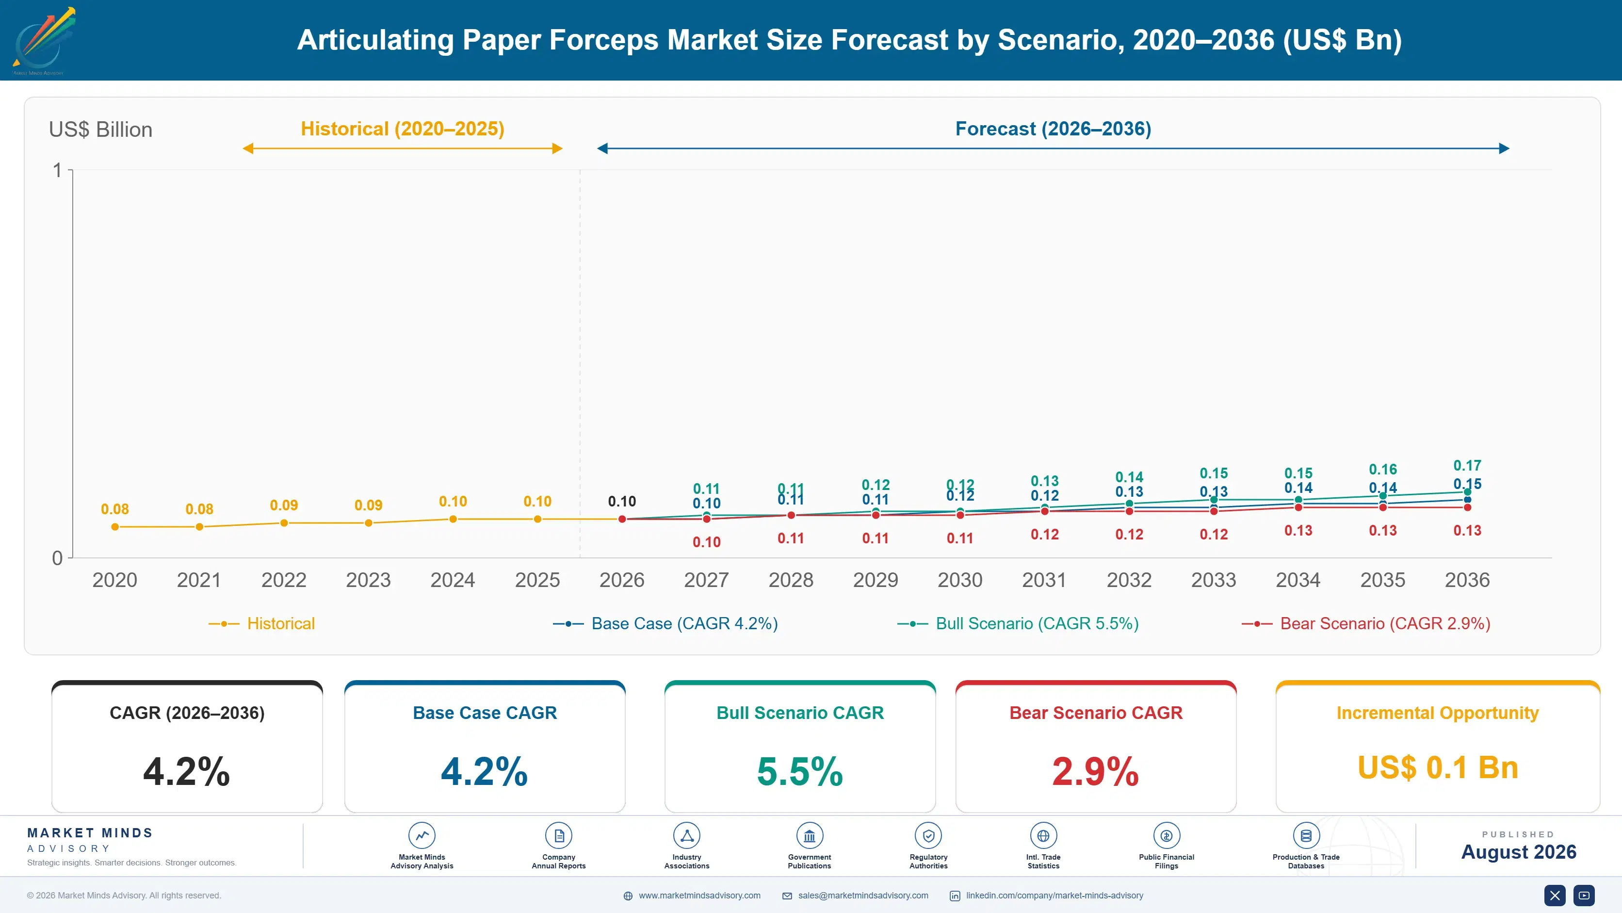Click the Public Financial Filings icon
The image size is (1622, 913).
(1166, 835)
